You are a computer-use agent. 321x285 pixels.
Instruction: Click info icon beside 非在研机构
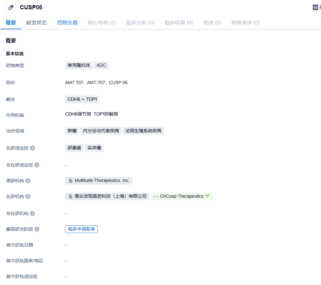coord(32,213)
